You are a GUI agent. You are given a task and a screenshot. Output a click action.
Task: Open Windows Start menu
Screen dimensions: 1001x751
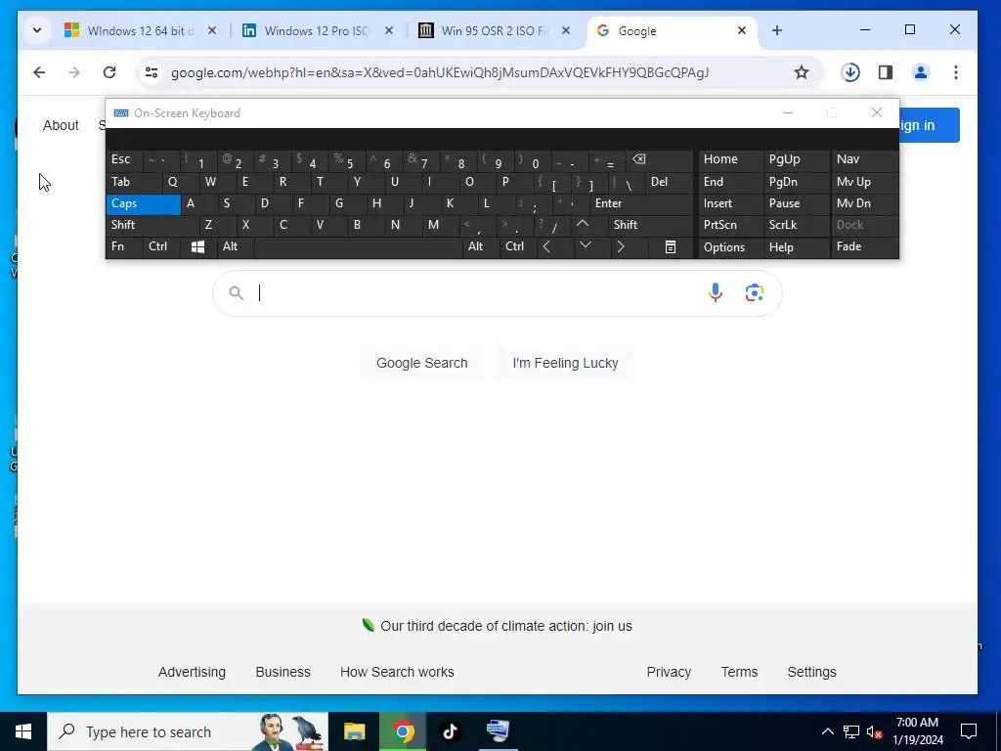(x=23, y=731)
